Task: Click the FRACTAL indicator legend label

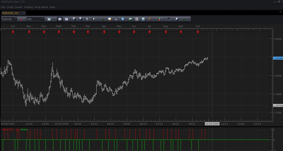Action: pyautogui.click(x=15, y=130)
